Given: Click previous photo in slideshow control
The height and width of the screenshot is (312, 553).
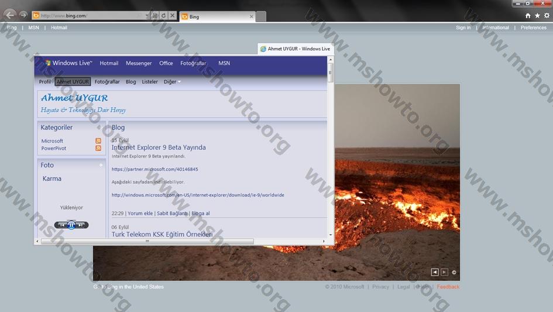Looking at the screenshot, I should 62,225.
